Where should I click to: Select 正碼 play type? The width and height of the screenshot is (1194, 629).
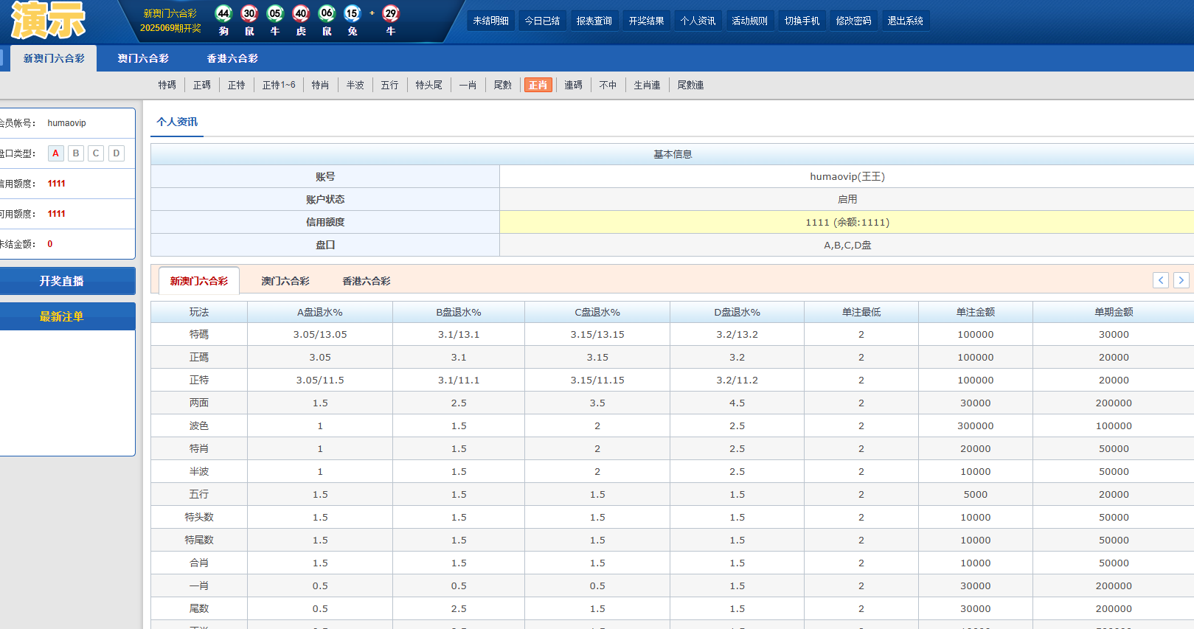pos(202,85)
